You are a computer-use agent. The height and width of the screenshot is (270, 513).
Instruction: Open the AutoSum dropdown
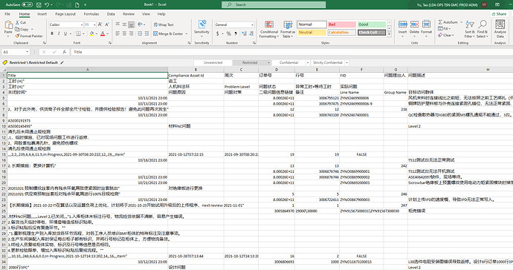(461, 22)
